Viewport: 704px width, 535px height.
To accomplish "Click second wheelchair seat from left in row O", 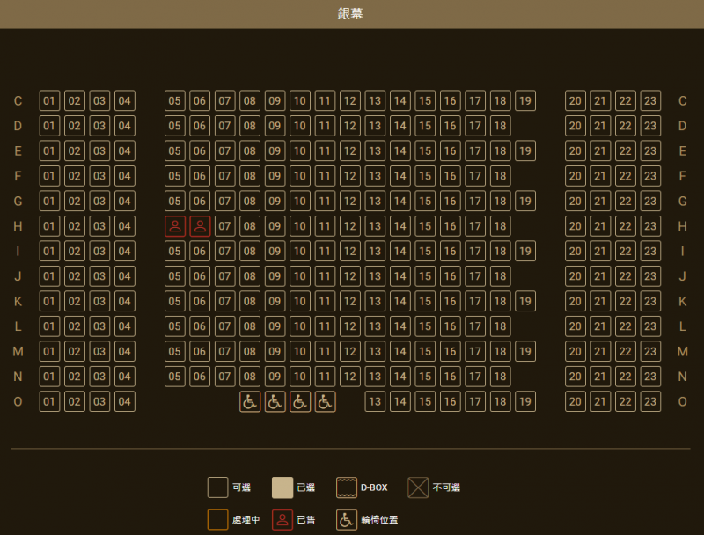I will pyautogui.click(x=275, y=402).
